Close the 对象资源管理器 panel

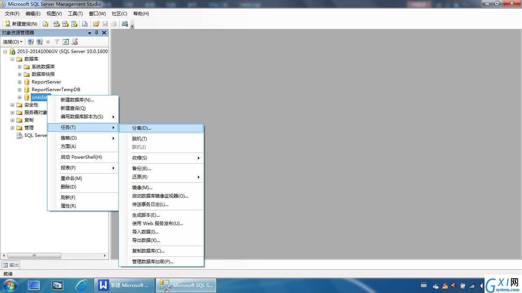(104, 33)
